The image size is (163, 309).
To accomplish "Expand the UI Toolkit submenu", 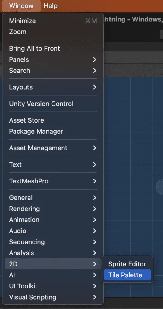I will tap(53, 286).
